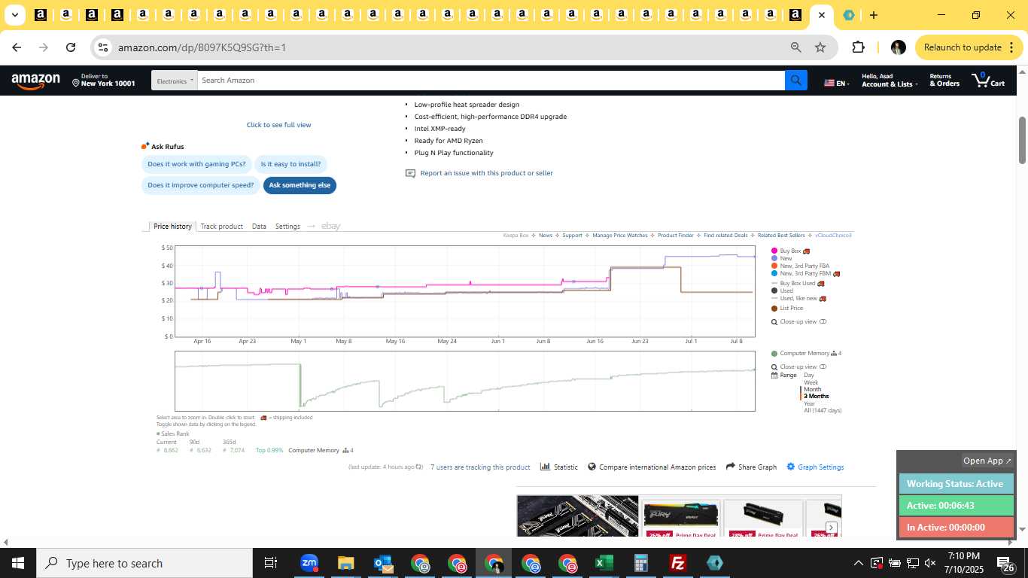Open 7 users are tracking this product
The height and width of the screenshot is (578, 1028).
coord(480,467)
